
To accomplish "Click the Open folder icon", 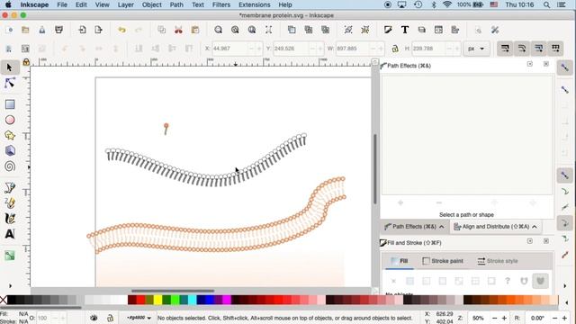I will [25, 30].
